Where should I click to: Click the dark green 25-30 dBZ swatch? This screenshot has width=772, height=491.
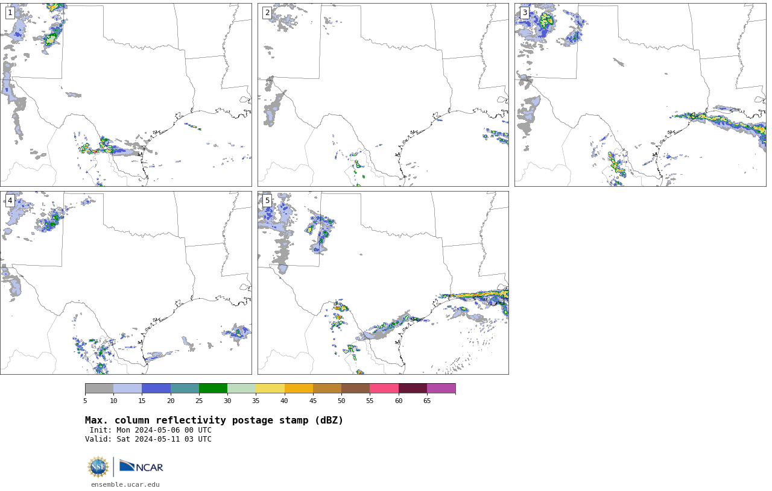(x=213, y=388)
